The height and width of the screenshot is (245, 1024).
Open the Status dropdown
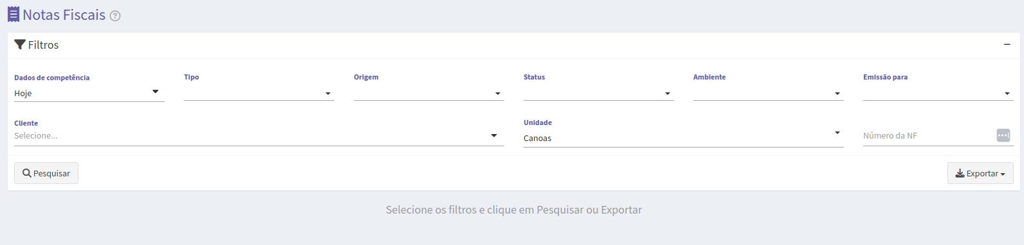click(x=599, y=93)
